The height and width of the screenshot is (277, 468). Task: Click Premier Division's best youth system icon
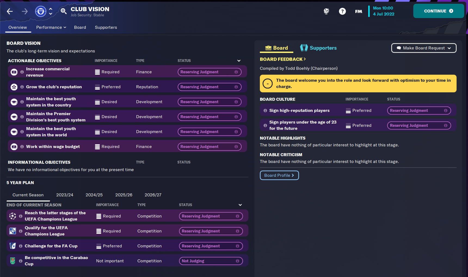coord(14,117)
